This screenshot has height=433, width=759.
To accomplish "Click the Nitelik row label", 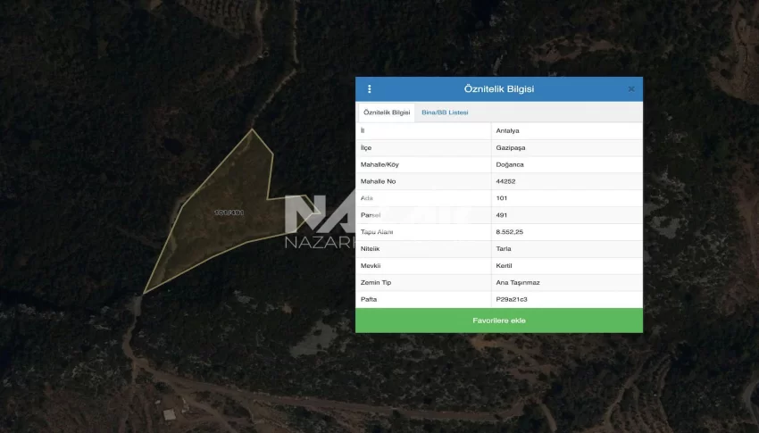I will tap(370, 249).
